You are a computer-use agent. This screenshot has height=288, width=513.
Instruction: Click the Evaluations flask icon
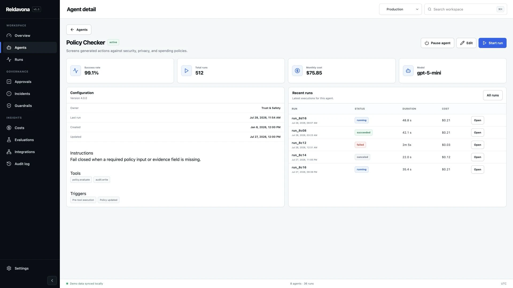click(x=9, y=140)
